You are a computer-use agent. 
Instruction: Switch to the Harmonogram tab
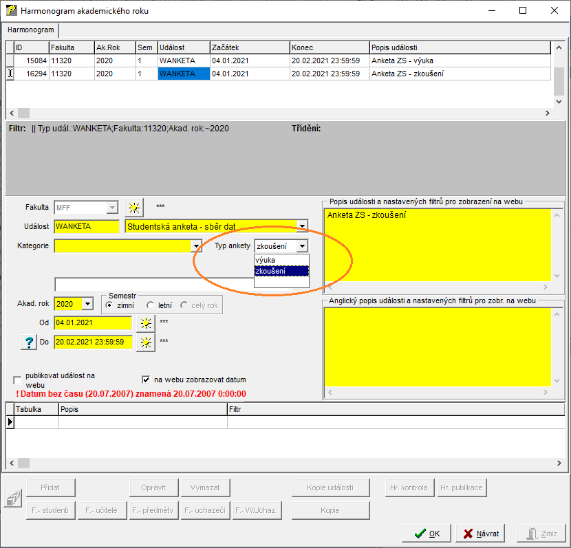(x=31, y=30)
